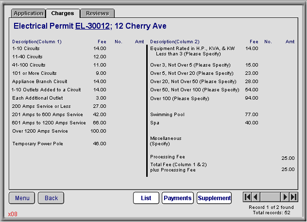Click the 66.00 fee value
Viewport: 307px width, 222px height.
[x=100, y=122]
